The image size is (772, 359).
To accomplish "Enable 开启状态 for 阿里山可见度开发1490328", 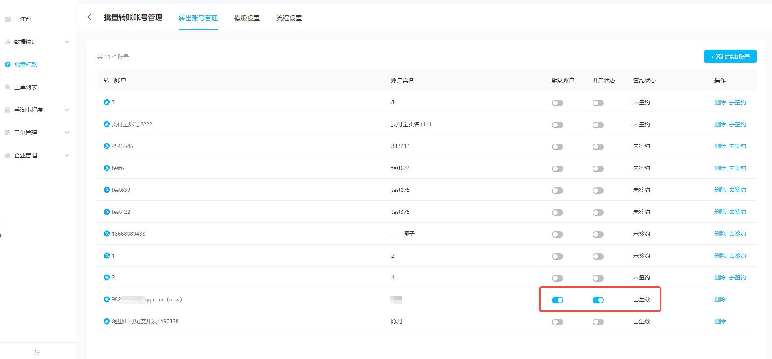I will coord(598,322).
